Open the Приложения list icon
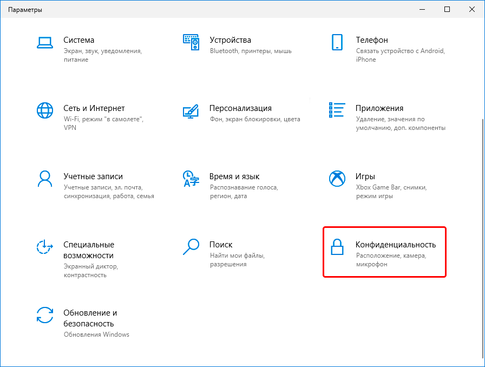 coord(337,110)
